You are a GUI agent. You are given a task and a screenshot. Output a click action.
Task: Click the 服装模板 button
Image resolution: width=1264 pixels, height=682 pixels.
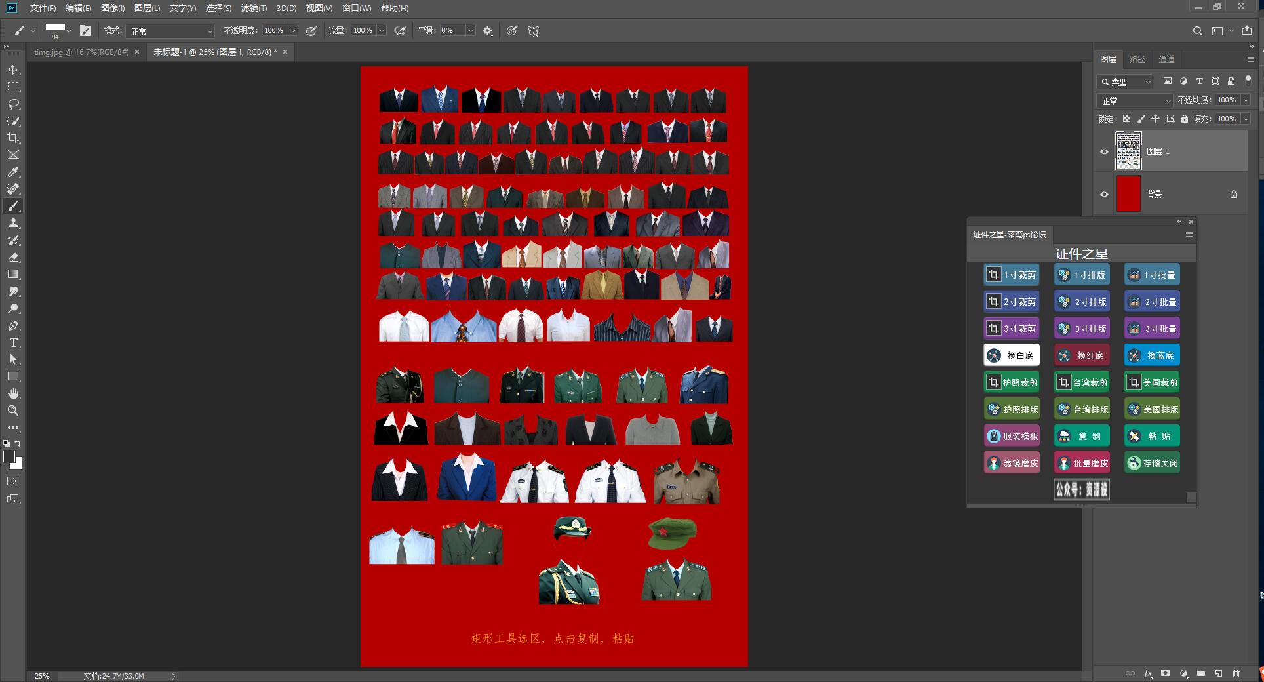tap(1012, 436)
